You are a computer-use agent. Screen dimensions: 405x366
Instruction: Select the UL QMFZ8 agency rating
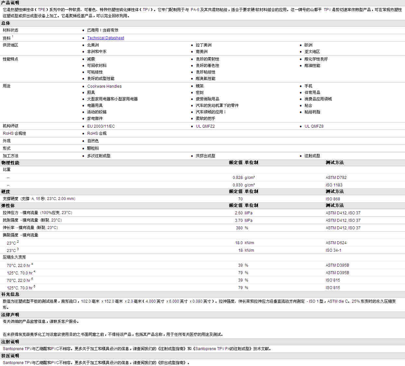tap(314, 126)
